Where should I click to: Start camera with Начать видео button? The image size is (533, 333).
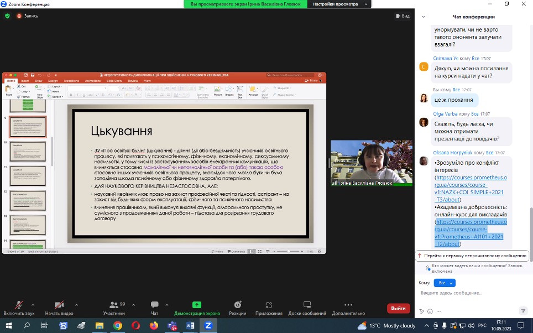[x=58, y=305]
